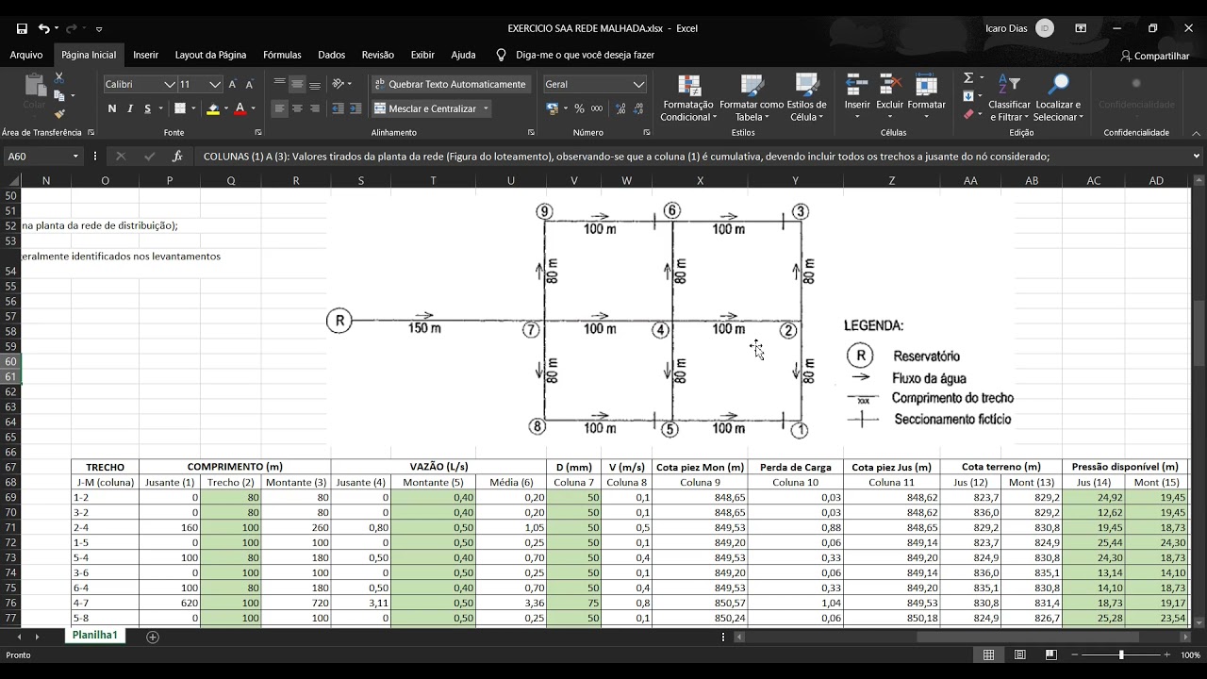Open the fill color bucket swatch
1207x679 pixels.
coord(213,108)
